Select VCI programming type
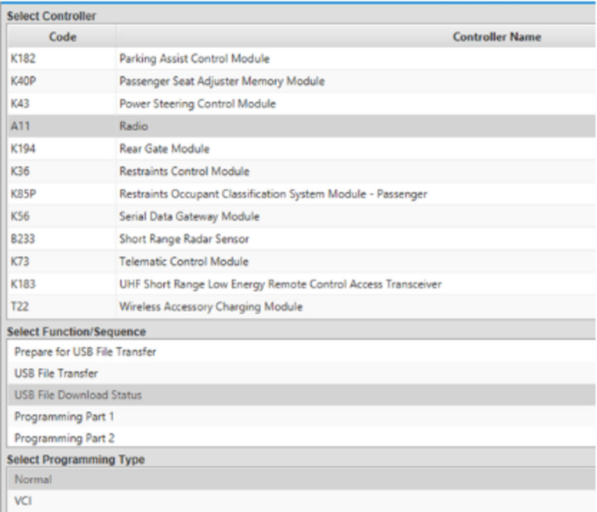 tap(302, 501)
